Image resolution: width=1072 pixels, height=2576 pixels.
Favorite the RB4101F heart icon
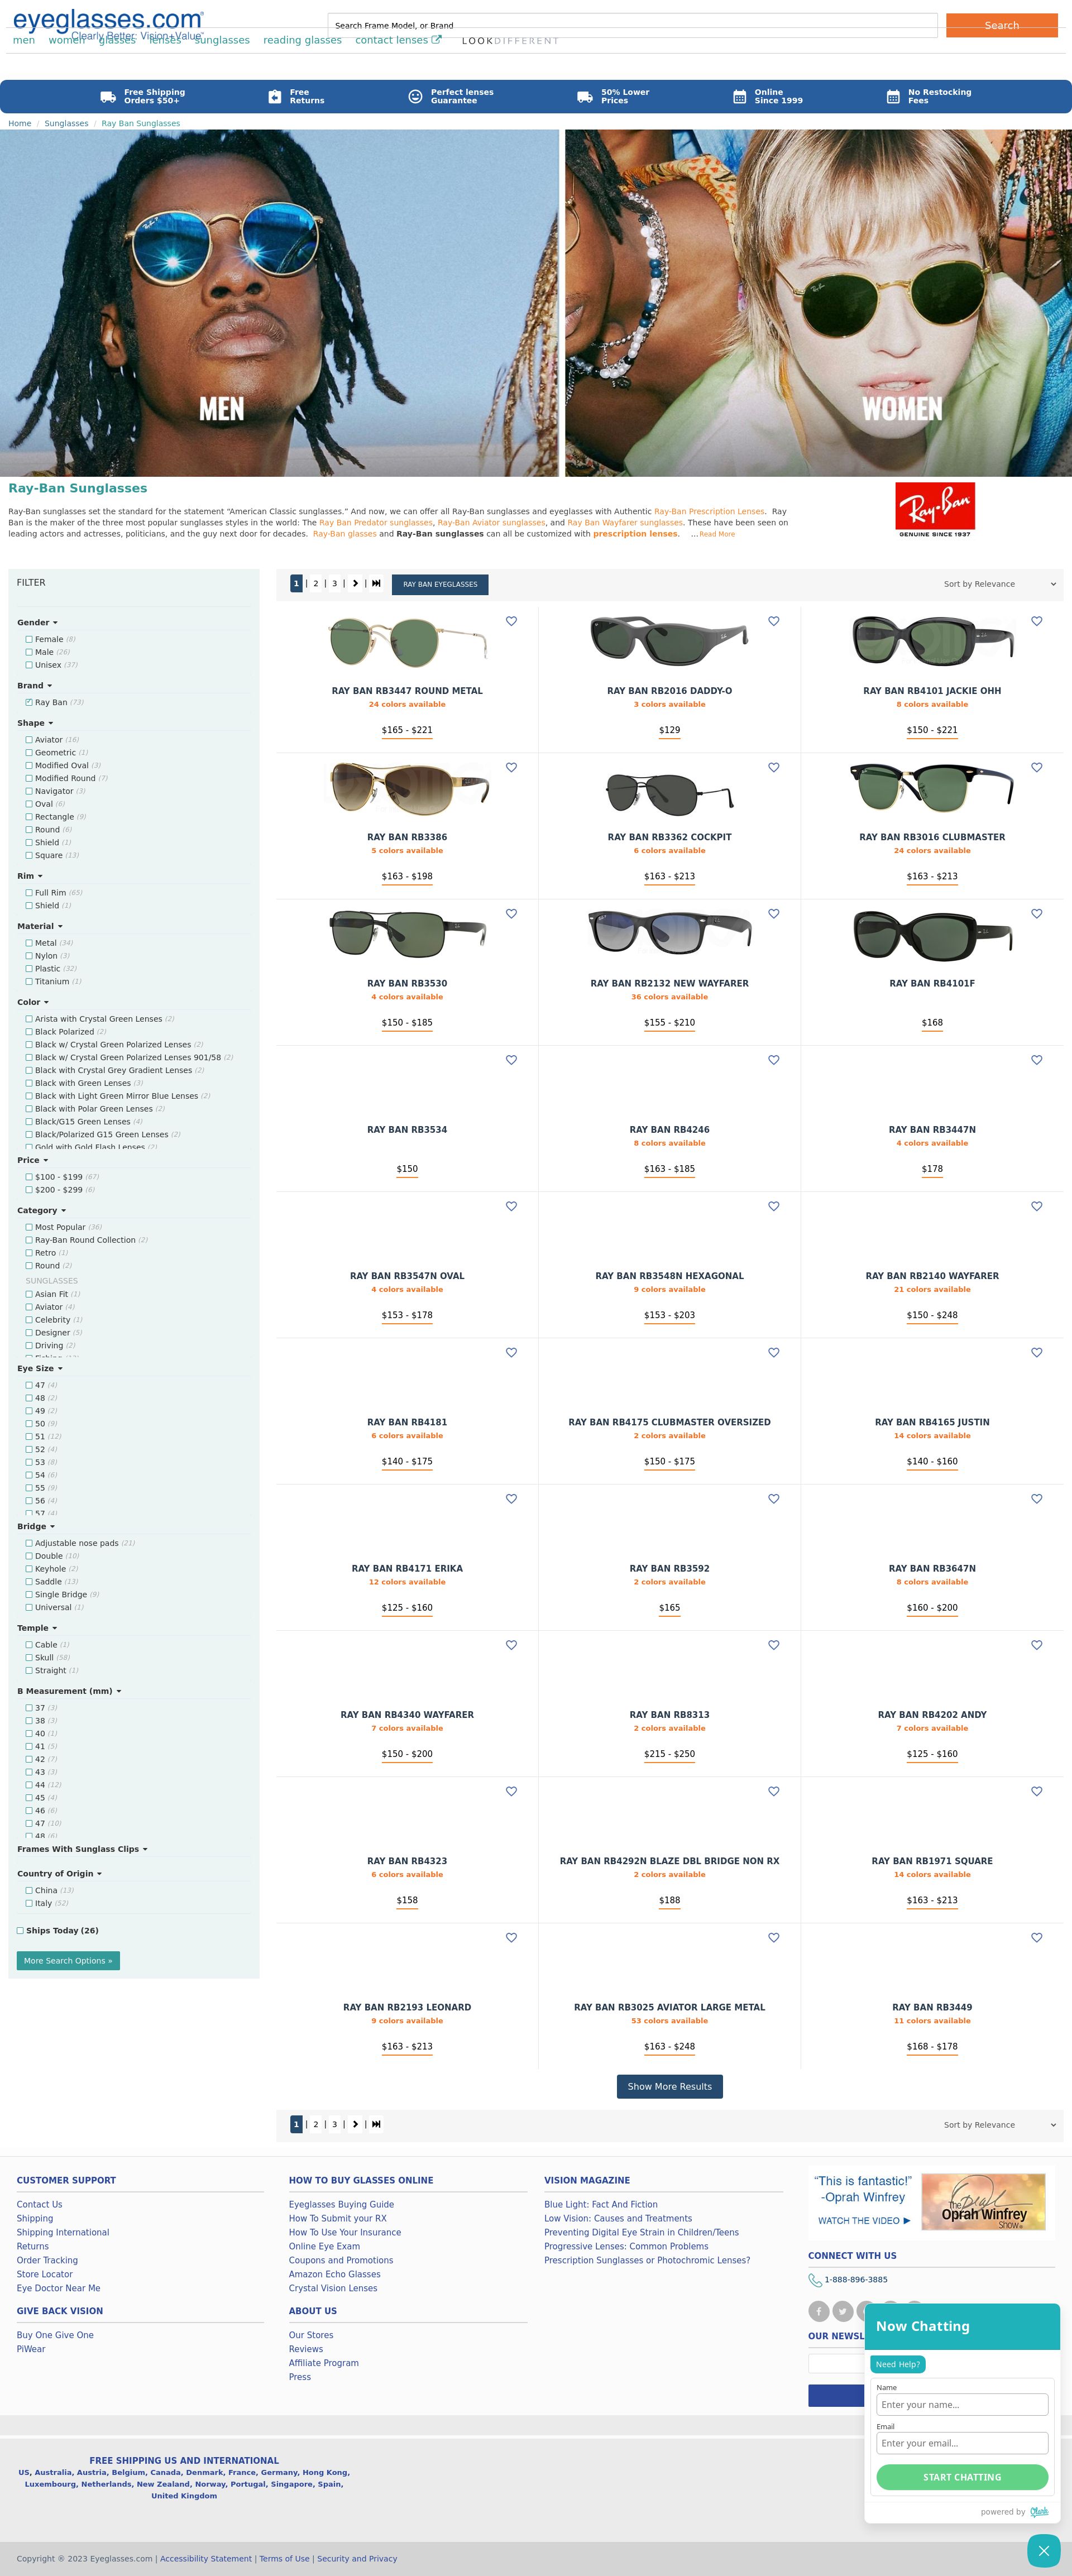click(1036, 913)
